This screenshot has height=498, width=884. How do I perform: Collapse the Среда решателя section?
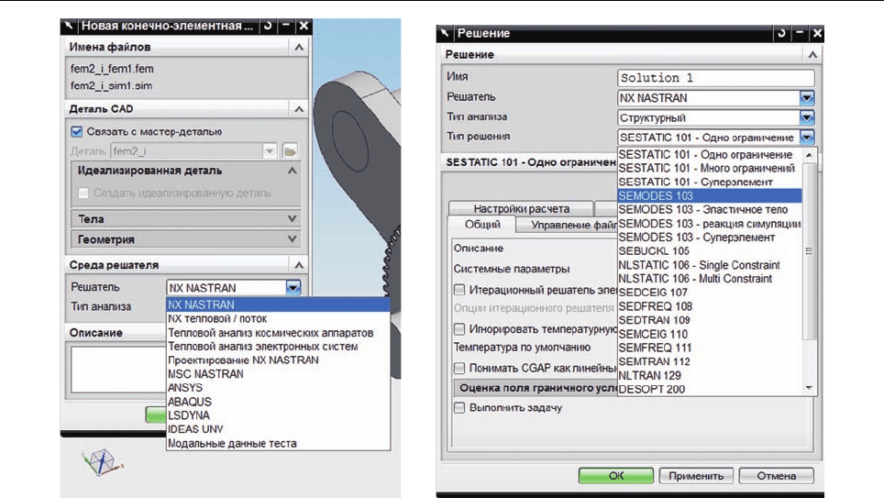299,264
